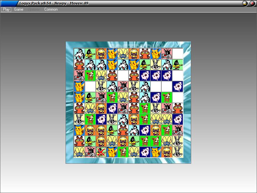Click the Garfield tile in the eighth row
This screenshot has width=257, height=193.
[x=123, y=130]
